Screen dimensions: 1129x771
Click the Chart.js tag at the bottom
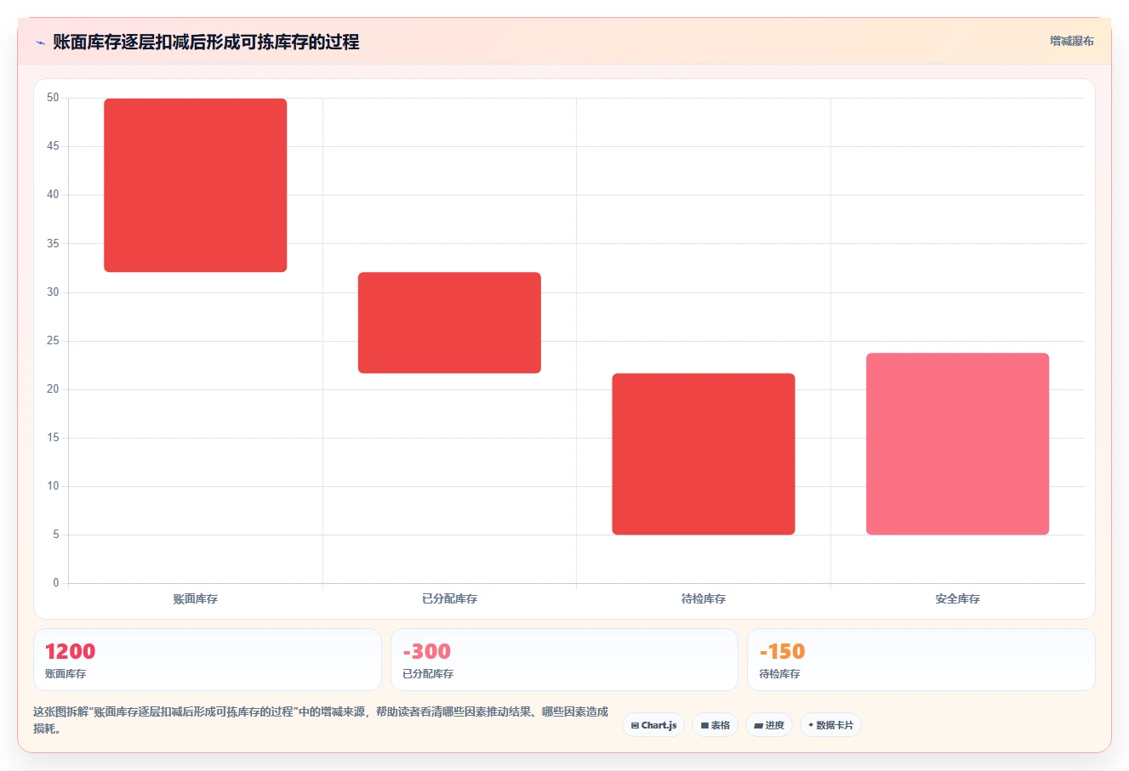653,725
